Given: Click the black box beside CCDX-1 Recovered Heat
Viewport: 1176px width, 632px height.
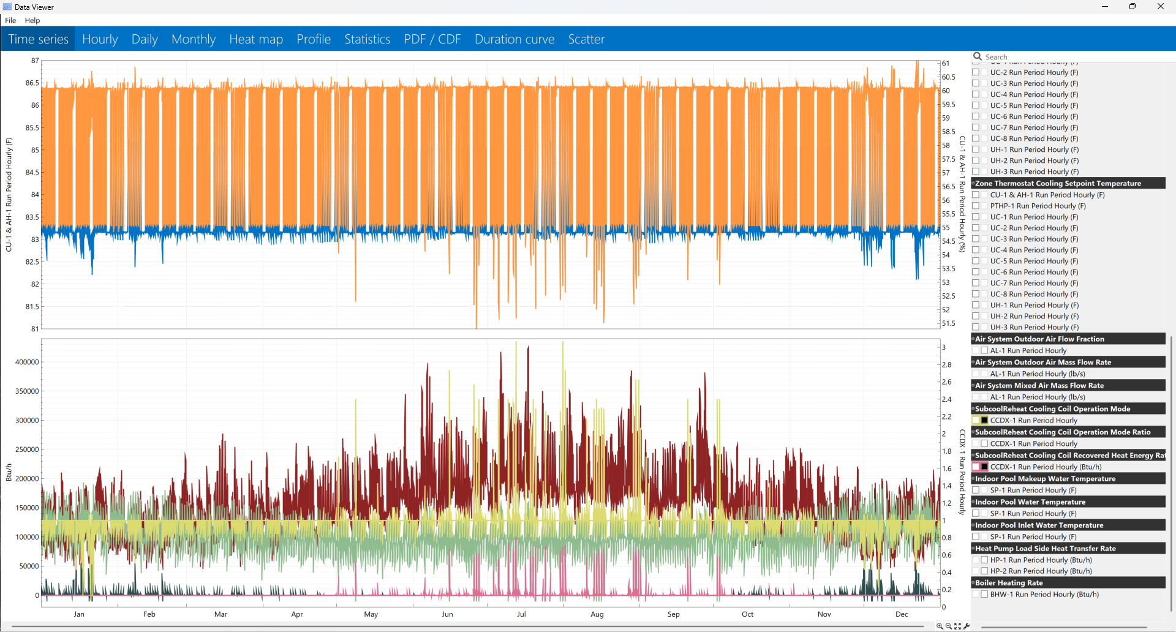Looking at the screenshot, I should (x=984, y=467).
